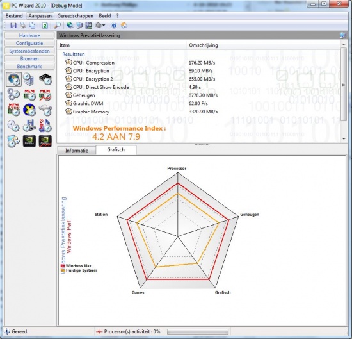Open the Configuratie category
The width and height of the screenshot is (352, 339).
pos(29,43)
